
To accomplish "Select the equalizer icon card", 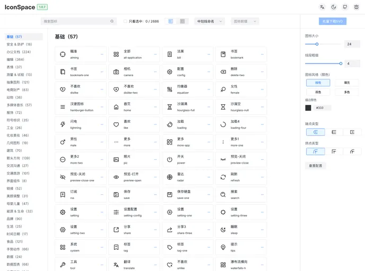I will [188, 89].
